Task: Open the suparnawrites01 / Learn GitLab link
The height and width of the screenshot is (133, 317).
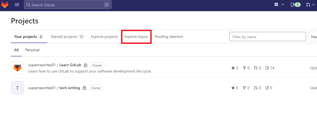Action: (x=55, y=65)
